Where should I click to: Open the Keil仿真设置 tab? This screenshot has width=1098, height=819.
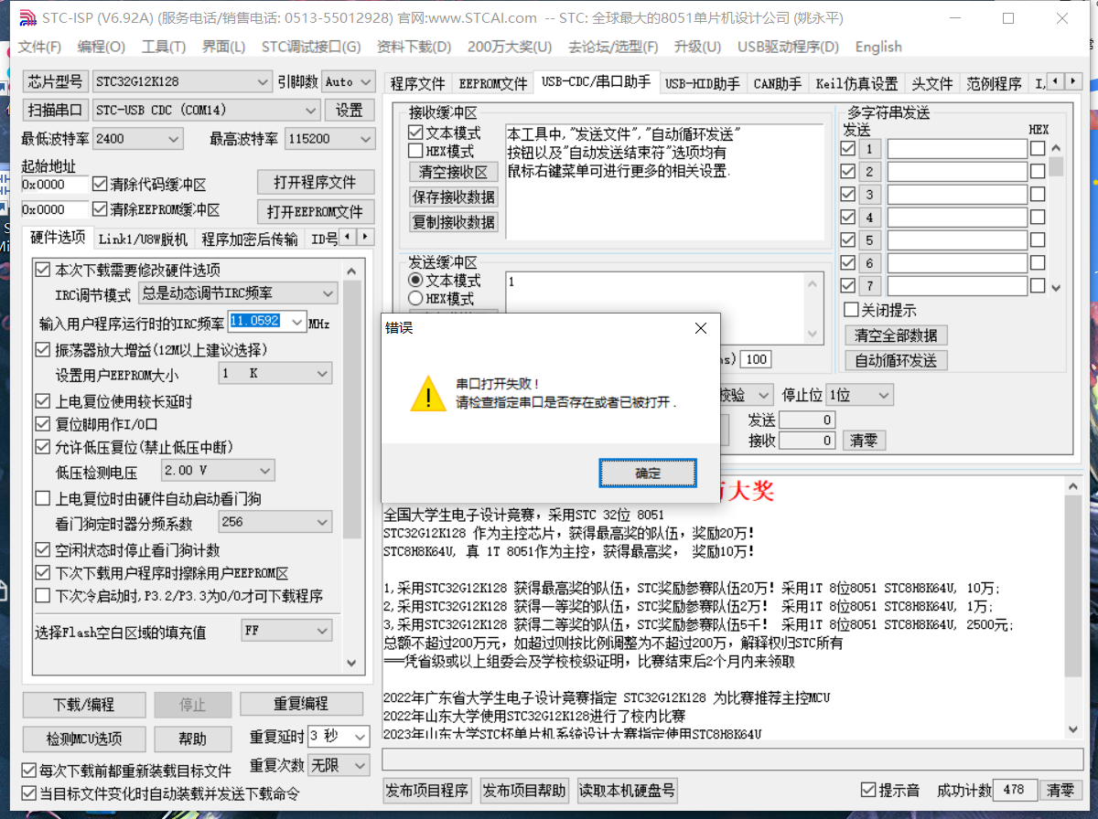(x=856, y=84)
